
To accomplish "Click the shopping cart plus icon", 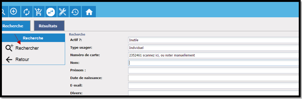I will (38, 12).
